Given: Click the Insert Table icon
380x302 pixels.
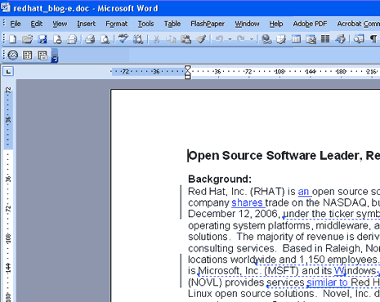Looking at the screenshot, I should 296,39.
